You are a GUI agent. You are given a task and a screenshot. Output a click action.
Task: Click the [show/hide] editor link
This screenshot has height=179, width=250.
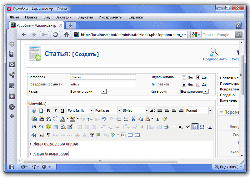pos(37,103)
